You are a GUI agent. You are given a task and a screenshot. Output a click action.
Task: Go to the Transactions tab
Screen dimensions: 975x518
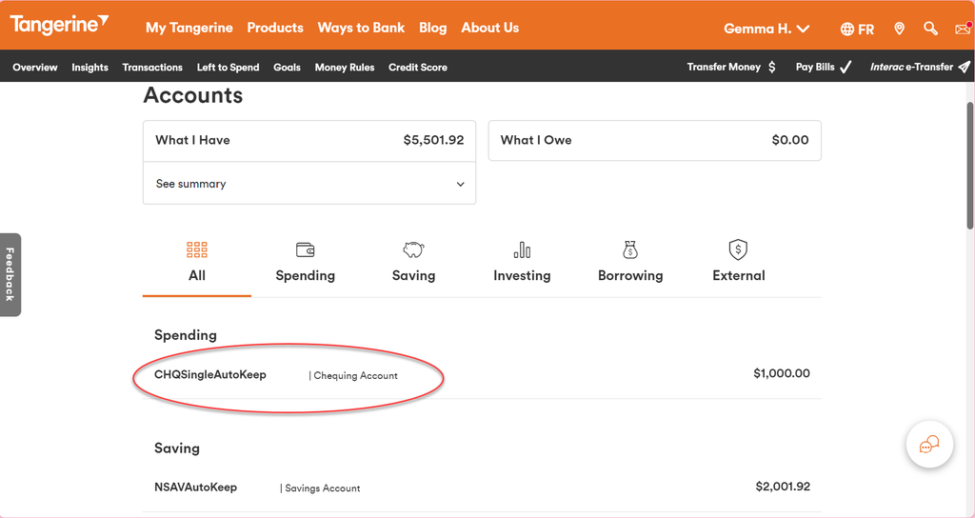(152, 68)
